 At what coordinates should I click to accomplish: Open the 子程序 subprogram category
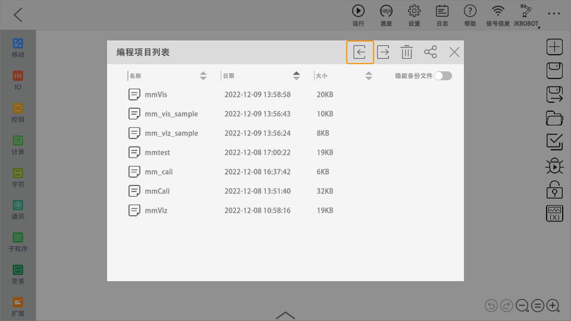pyautogui.click(x=18, y=243)
